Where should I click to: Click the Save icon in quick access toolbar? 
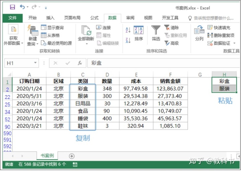tap(12, 7)
